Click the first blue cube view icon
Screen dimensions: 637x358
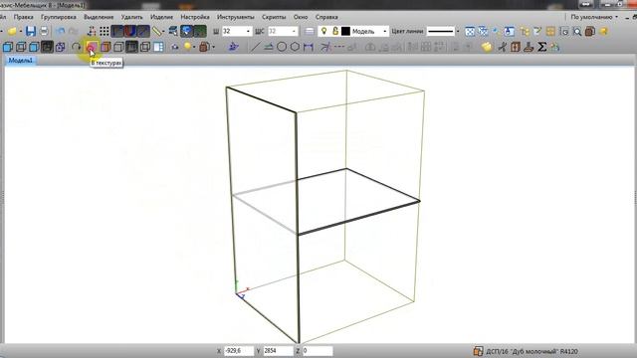click(7, 47)
